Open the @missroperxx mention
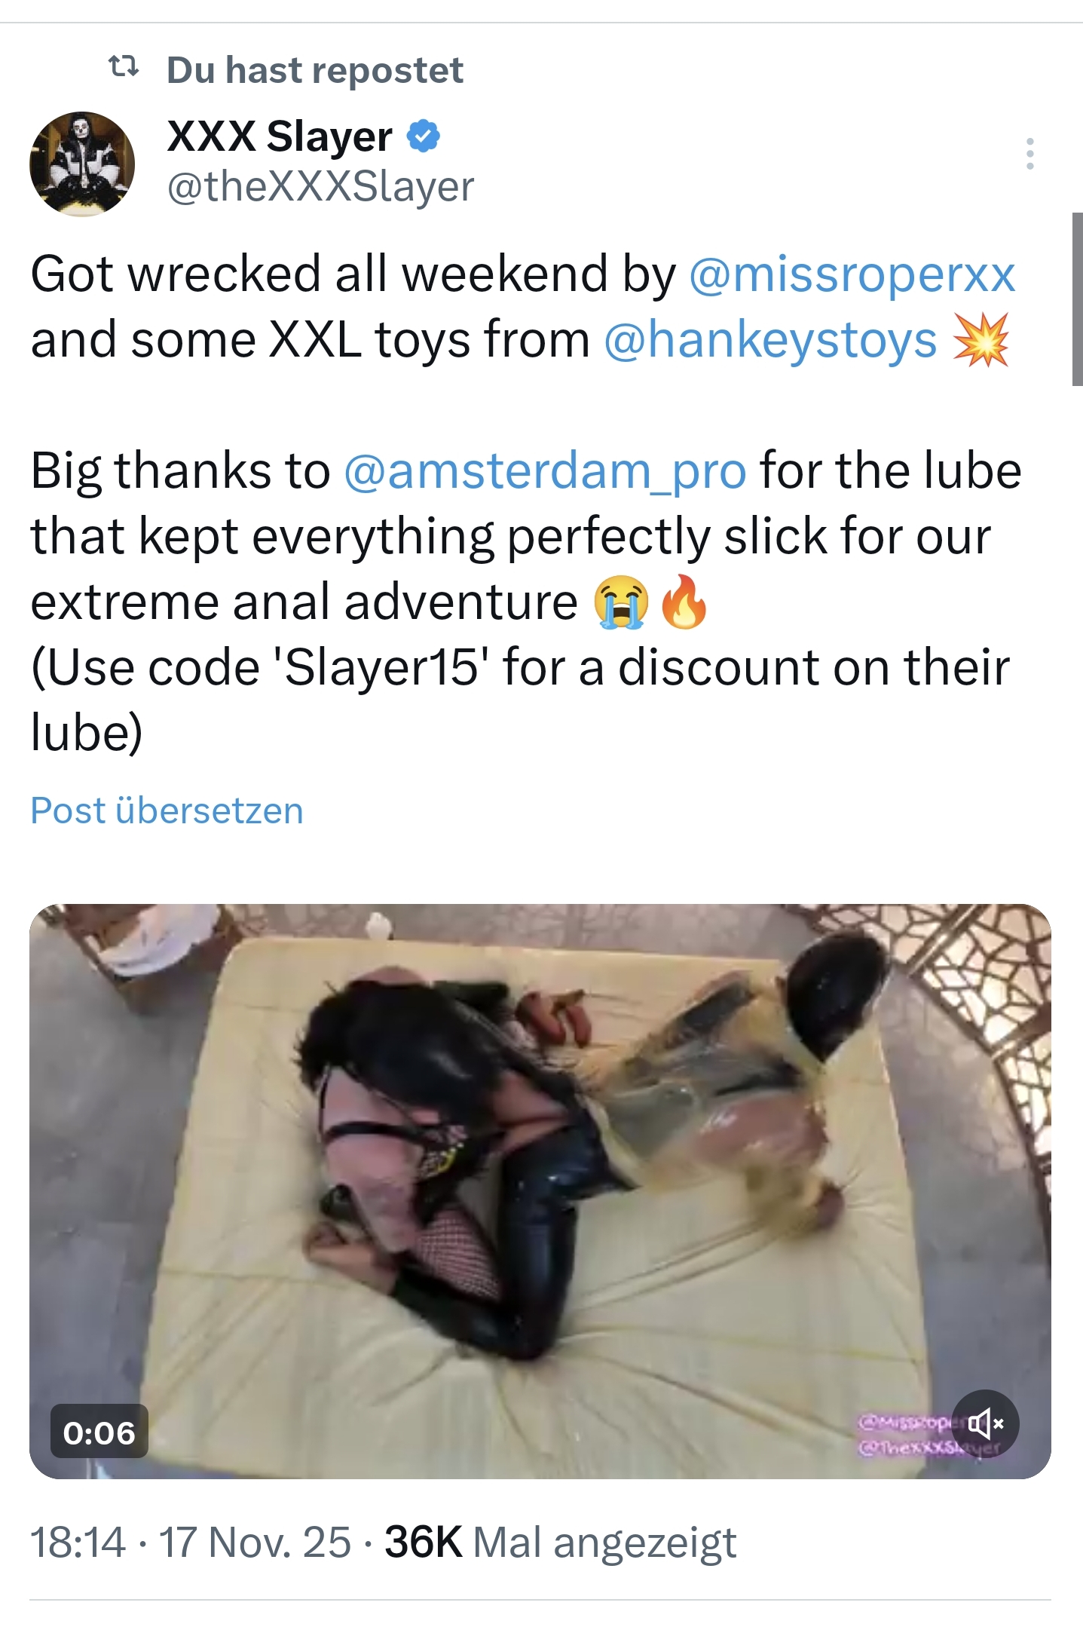Viewport: 1083px width, 1630px height. pyautogui.click(x=852, y=274)
